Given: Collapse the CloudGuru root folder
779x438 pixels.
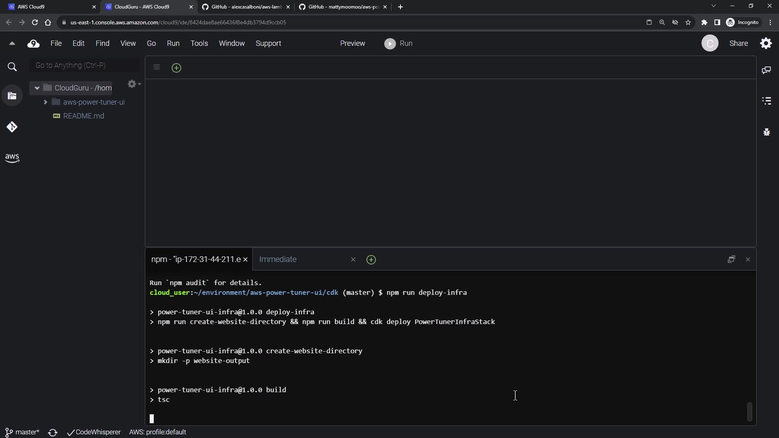Looking at the screenshot, I should 37,88.
